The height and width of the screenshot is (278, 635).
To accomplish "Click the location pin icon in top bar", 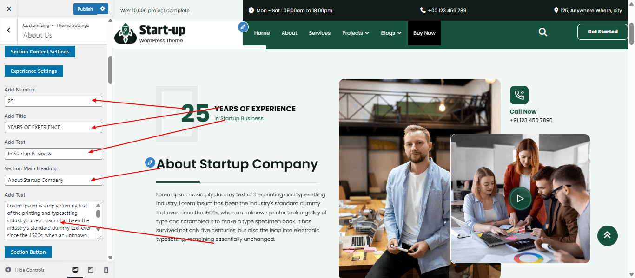I will [556, 10].
